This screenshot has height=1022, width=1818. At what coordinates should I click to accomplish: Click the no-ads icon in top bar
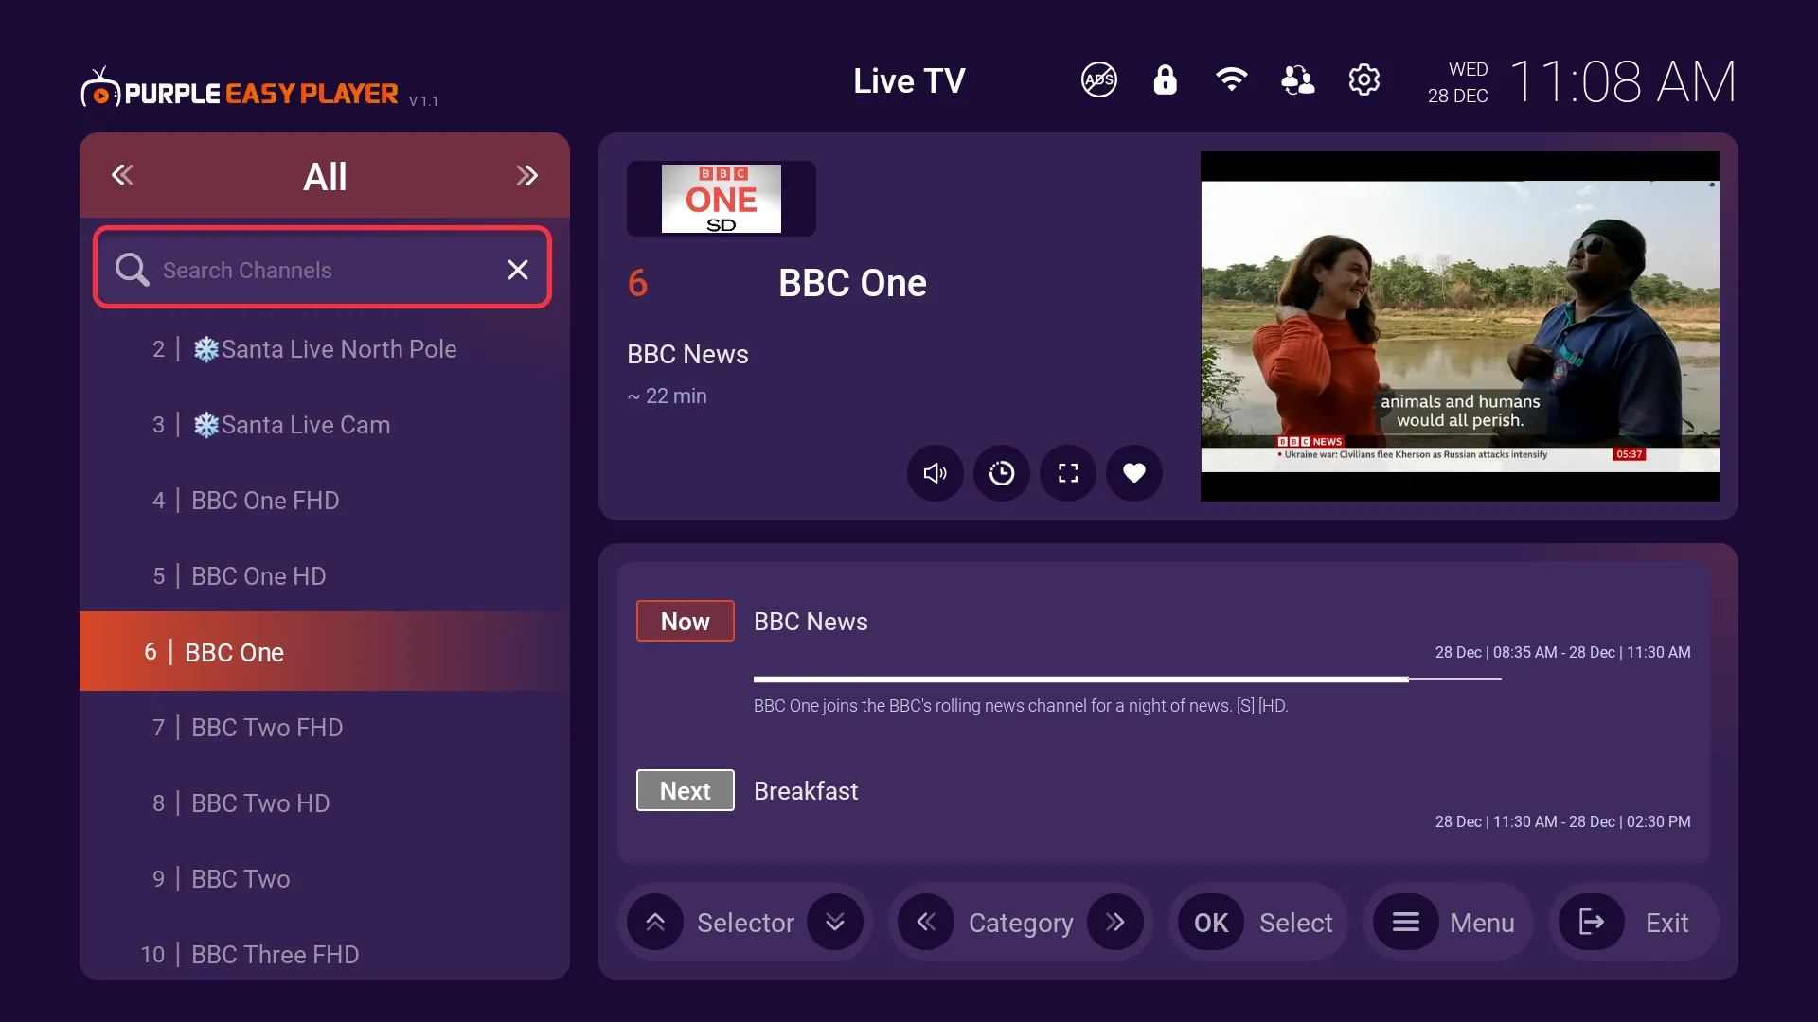[x=1099, y=80]
